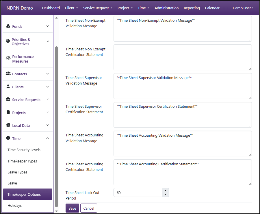
Task: Click the sidebar scrollbar up arrow
Action: [x=56, y=18]
